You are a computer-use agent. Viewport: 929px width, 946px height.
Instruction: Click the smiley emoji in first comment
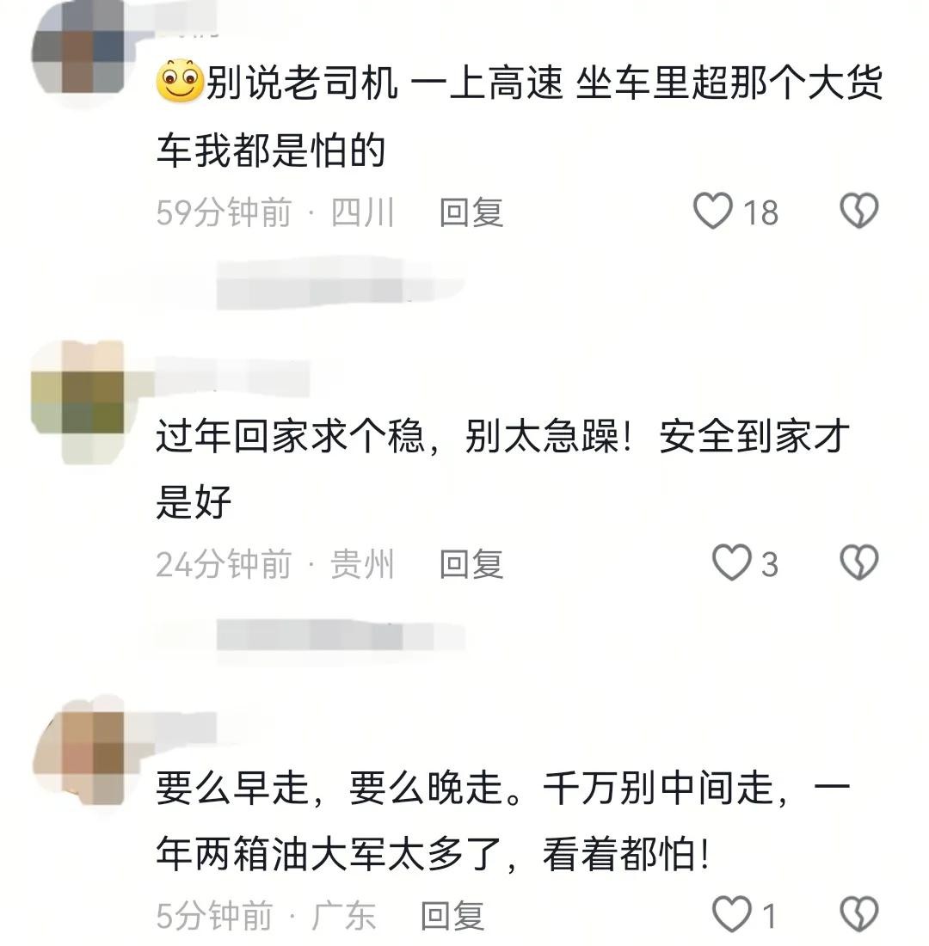[180, 82]
